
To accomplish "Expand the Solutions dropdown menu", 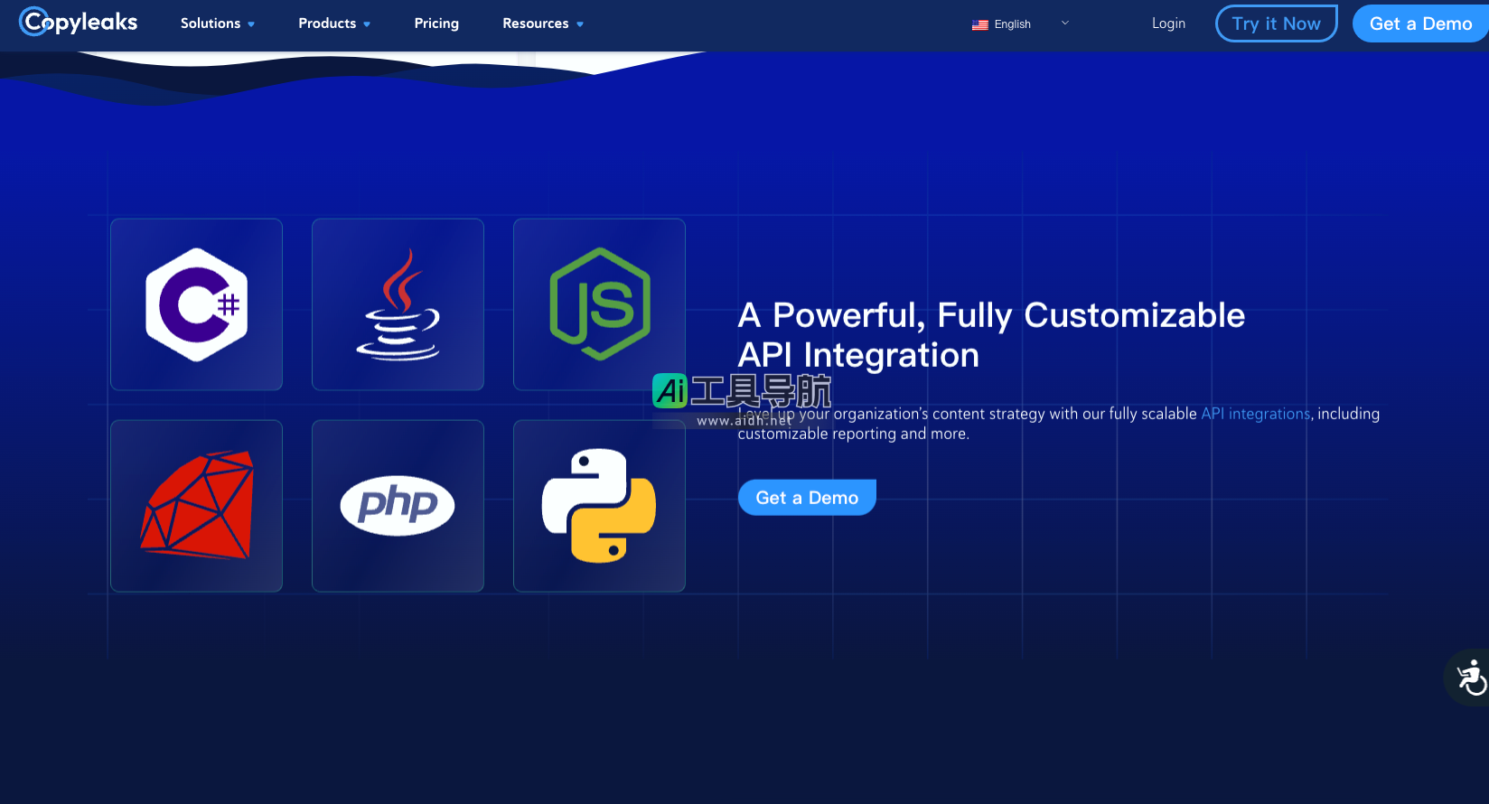I will 217,23.
